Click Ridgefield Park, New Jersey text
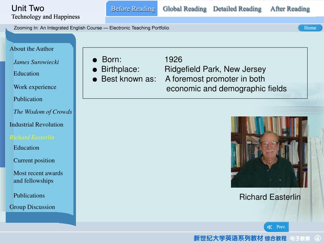The width and height of the screenshot is (324, 243). tap(215, 69)
